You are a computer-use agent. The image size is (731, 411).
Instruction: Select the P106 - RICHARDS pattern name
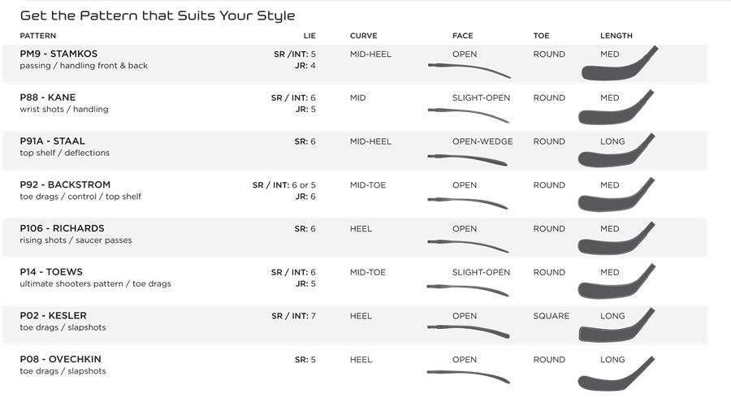pyautogui.click(x=62, y=228)
